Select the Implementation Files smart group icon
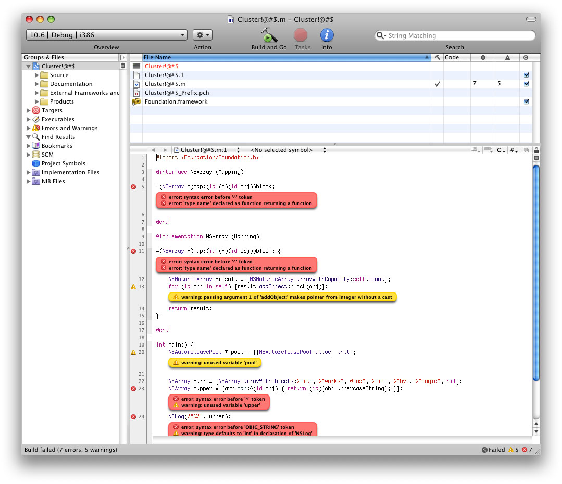 pos(36,172)
